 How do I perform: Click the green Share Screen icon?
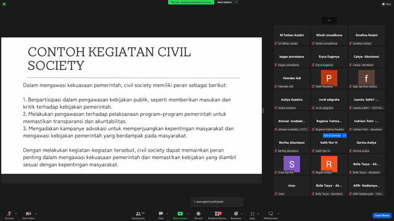pyautogui.click(x=180, y=214)
